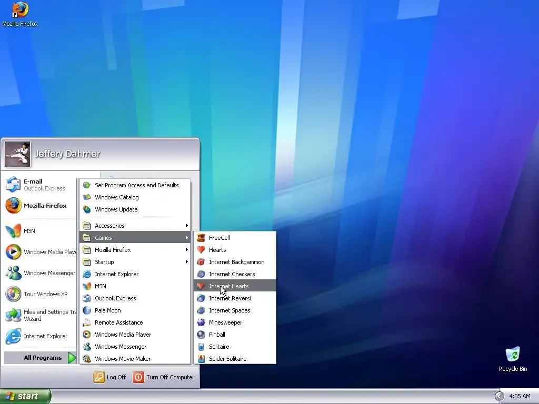Open the Mozilla Firefox desktop shortcut icon
Screen dimensions: 539x404
[x=20, y=9]
